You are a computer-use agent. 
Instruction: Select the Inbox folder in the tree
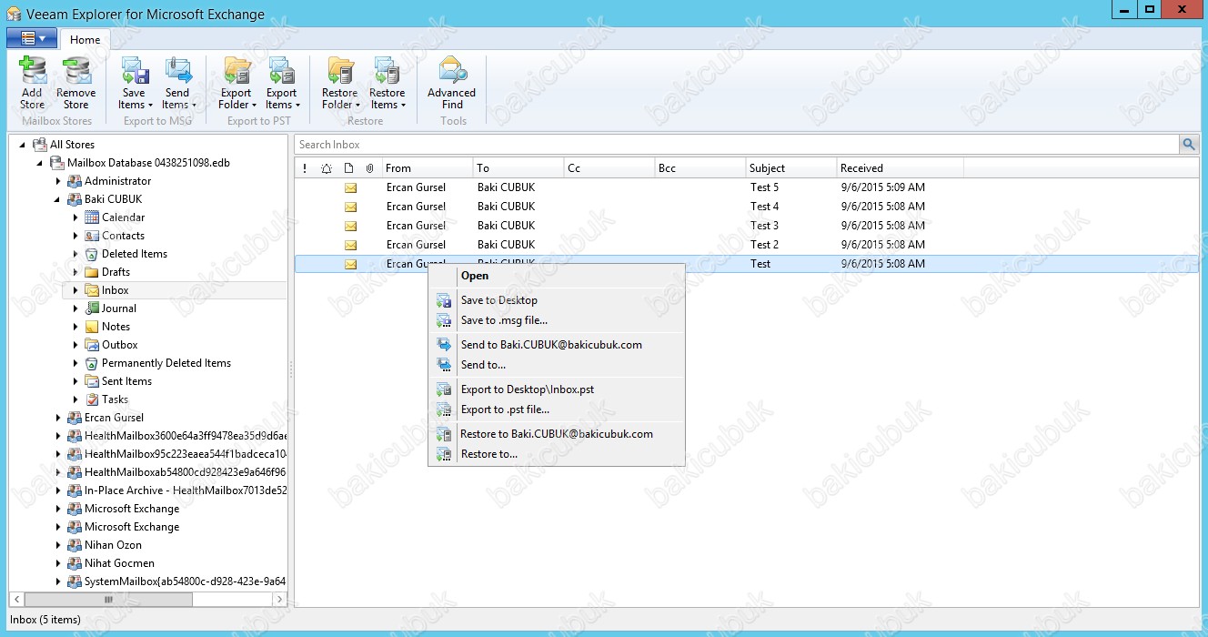click(x=116, y=290)
